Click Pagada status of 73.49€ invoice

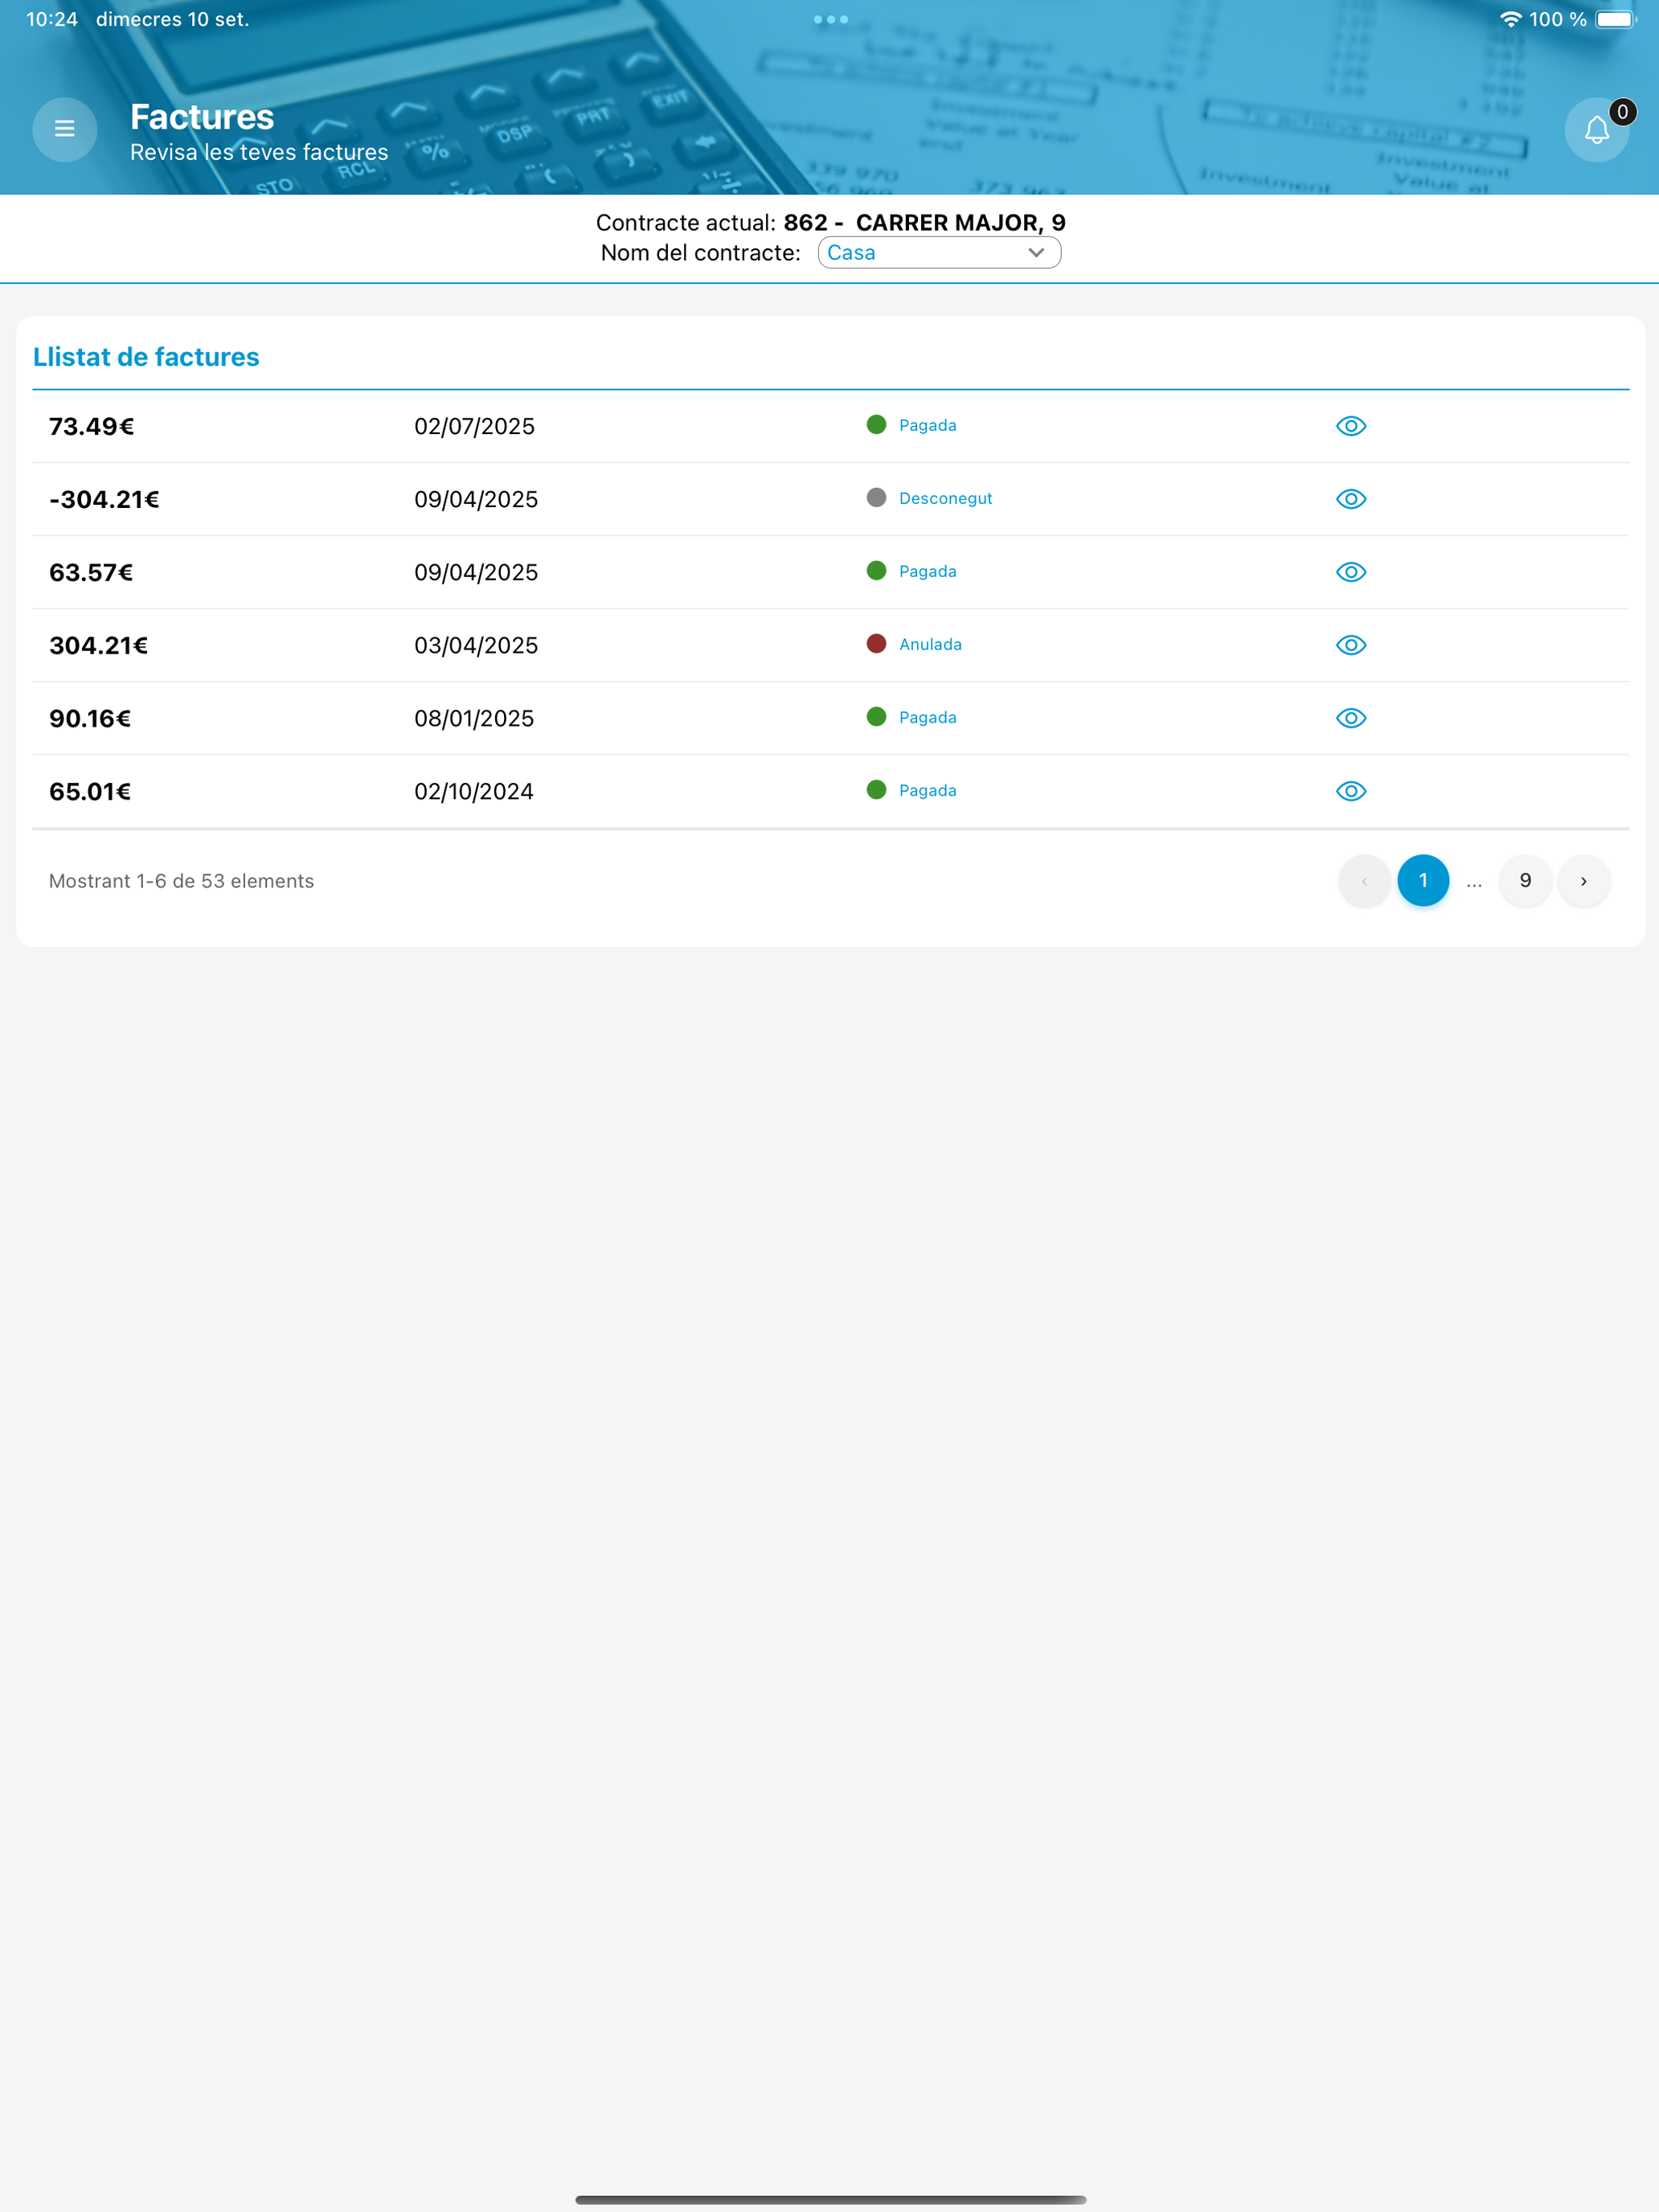coord(927,426)
